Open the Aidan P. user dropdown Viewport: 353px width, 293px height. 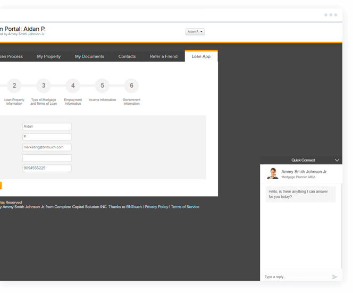coord(195,32)
